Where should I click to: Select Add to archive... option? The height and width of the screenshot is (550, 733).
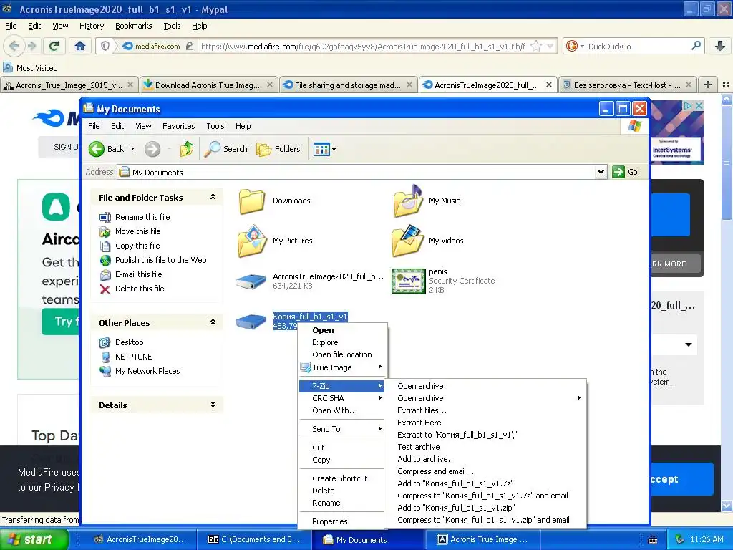click(x=485, y=459)
